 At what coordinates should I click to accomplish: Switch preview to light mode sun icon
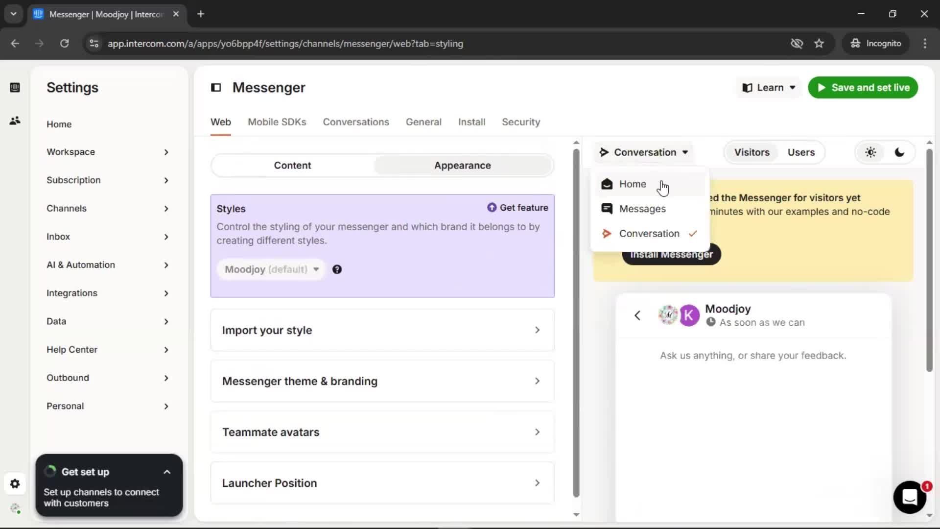pyautogui.click(x=870, y=152)
